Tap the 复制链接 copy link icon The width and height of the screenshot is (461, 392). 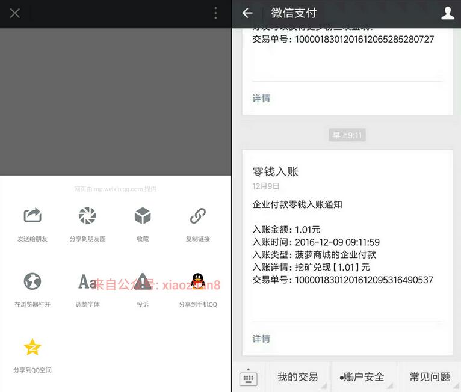(198, 215)
